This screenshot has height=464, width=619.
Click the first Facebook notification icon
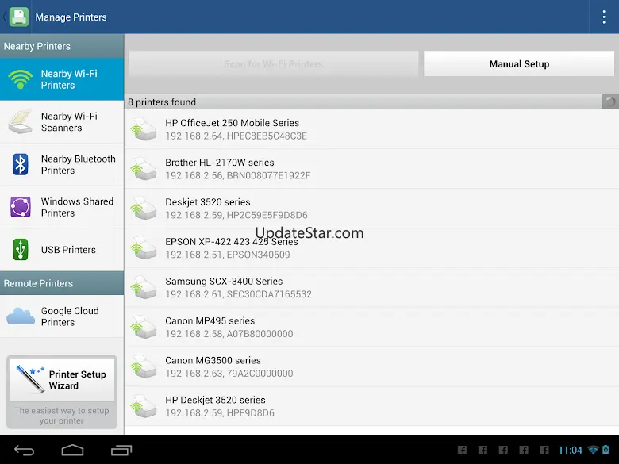pos(462,451)
